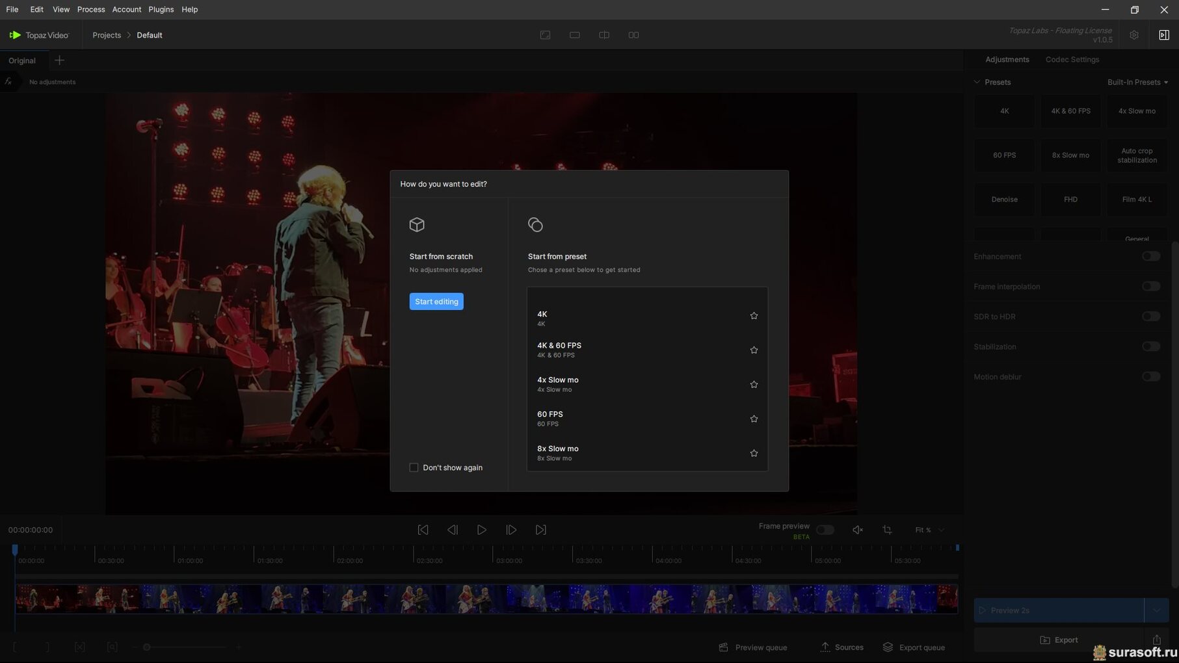Open the Process menu
1179x663 pixels.
click(90, 9)
